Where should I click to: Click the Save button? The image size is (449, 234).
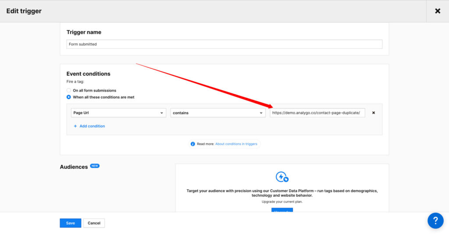tap(71, 223)
